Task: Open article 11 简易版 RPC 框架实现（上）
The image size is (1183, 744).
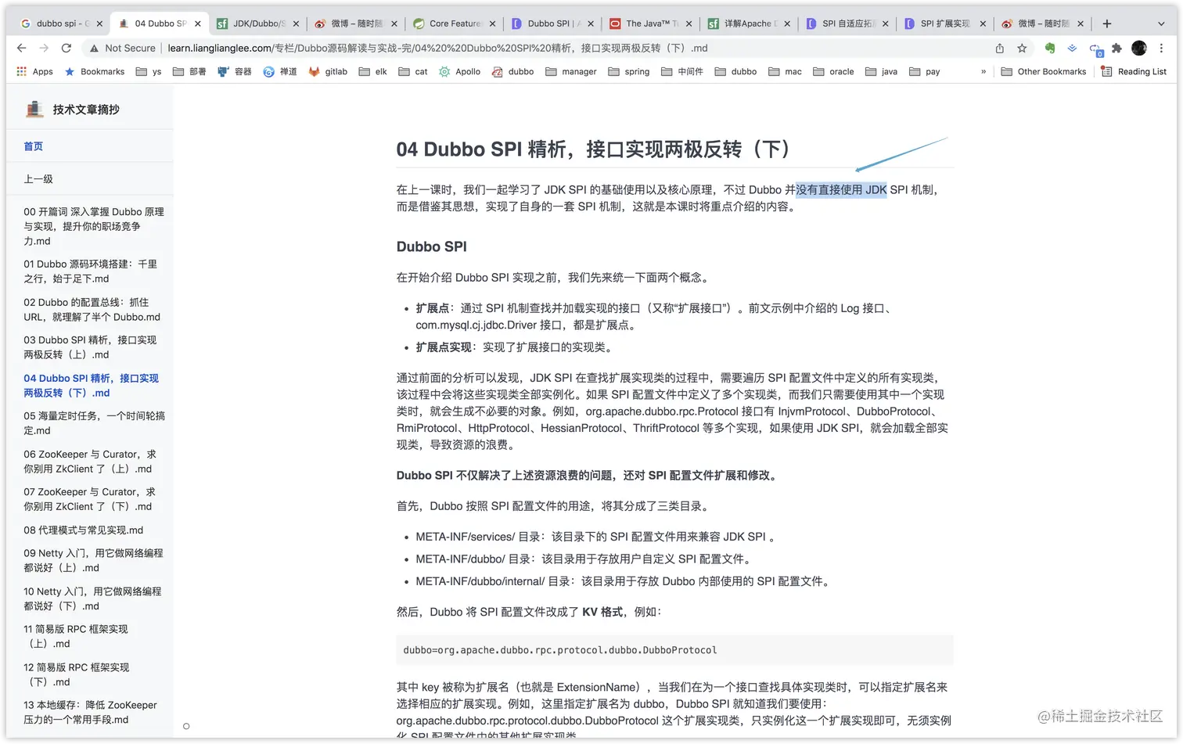Action: (x=76, y=636)
